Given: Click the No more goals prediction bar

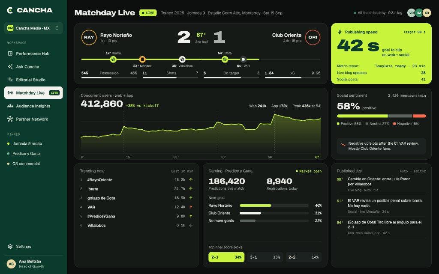Looking at the screenshot, I should (274, 220).
